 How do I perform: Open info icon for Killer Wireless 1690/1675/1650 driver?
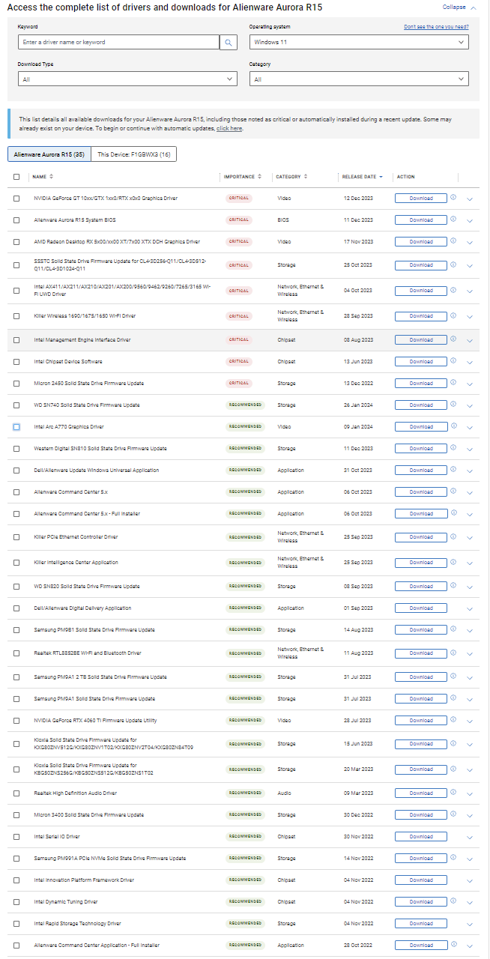tap(453, 315)
